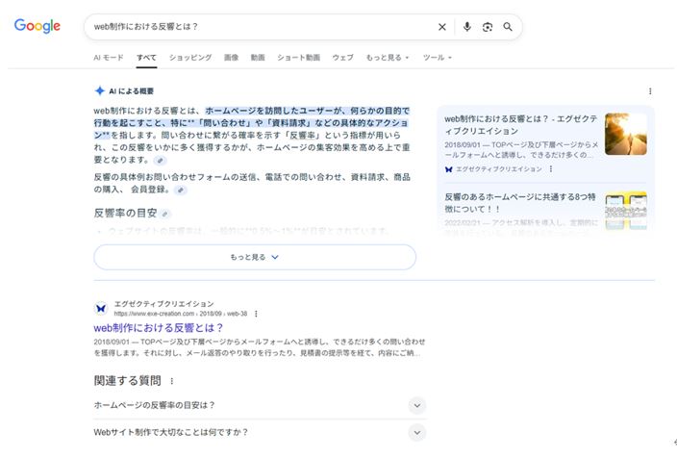Expand もっと見る button in AI overview
This screenshot has height=458, width=677.
coord(255,257)
